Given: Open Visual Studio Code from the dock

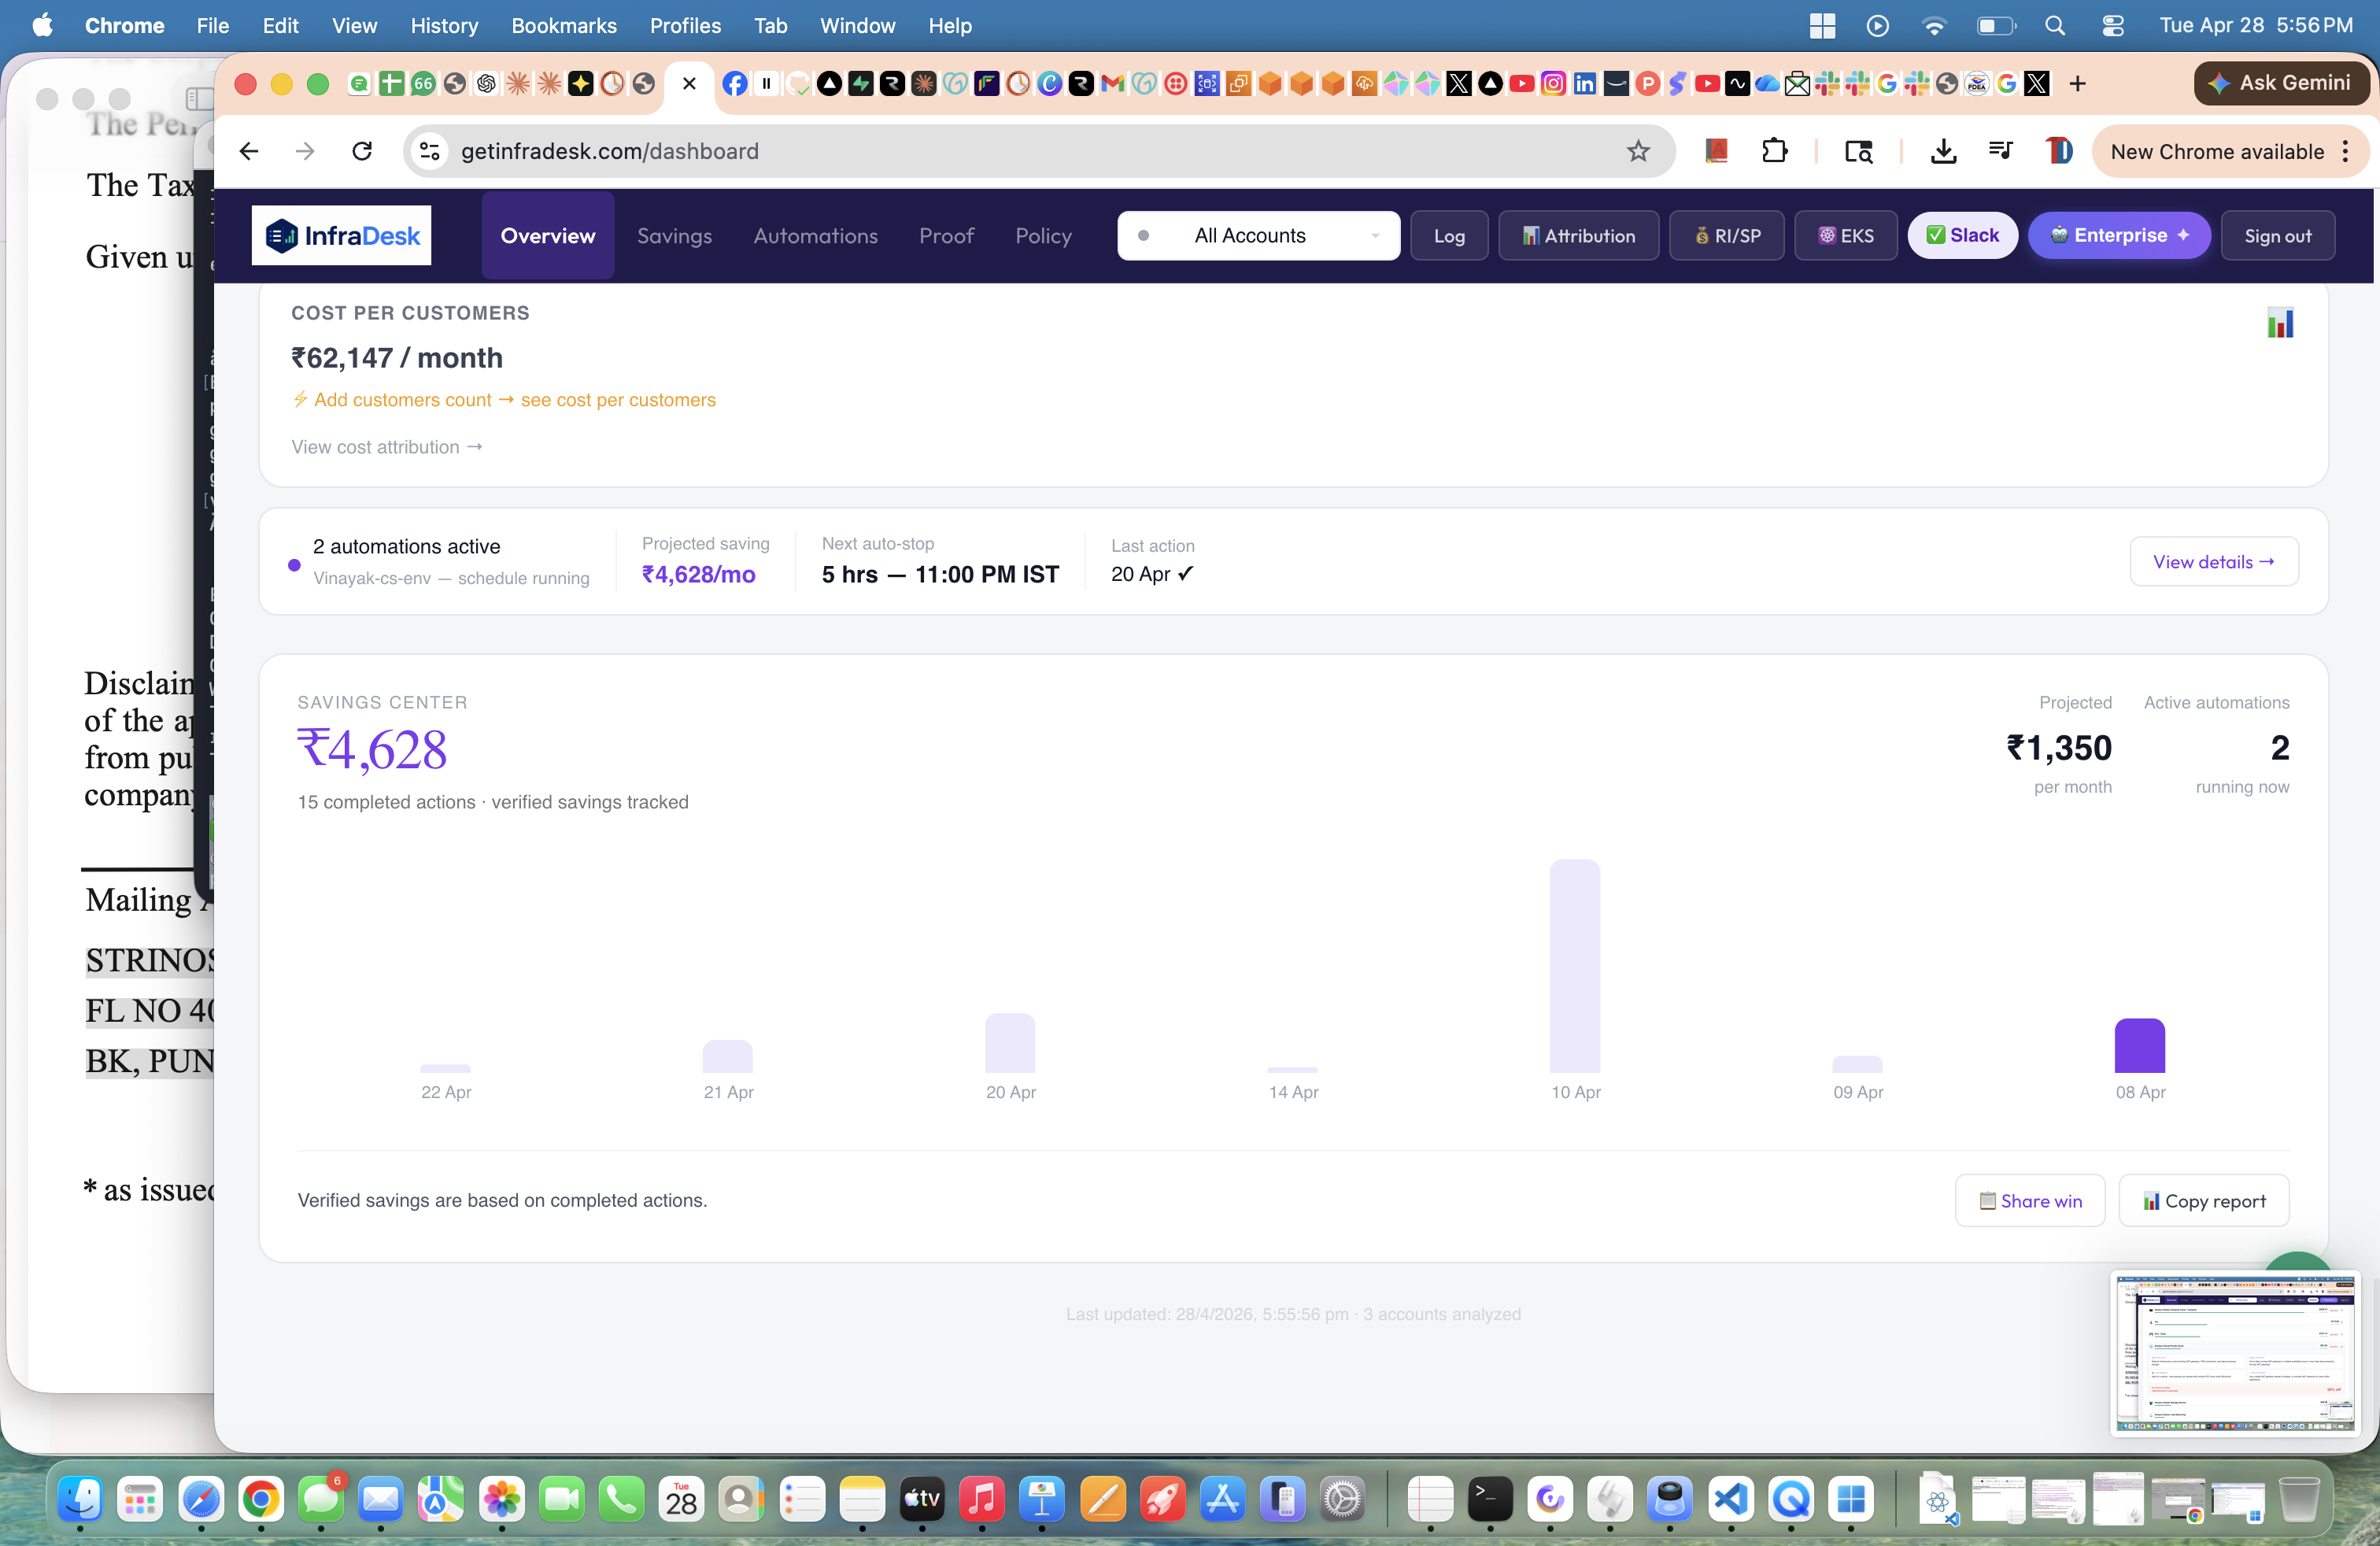Looking at the screenshot, I should click(1730, 1499).
